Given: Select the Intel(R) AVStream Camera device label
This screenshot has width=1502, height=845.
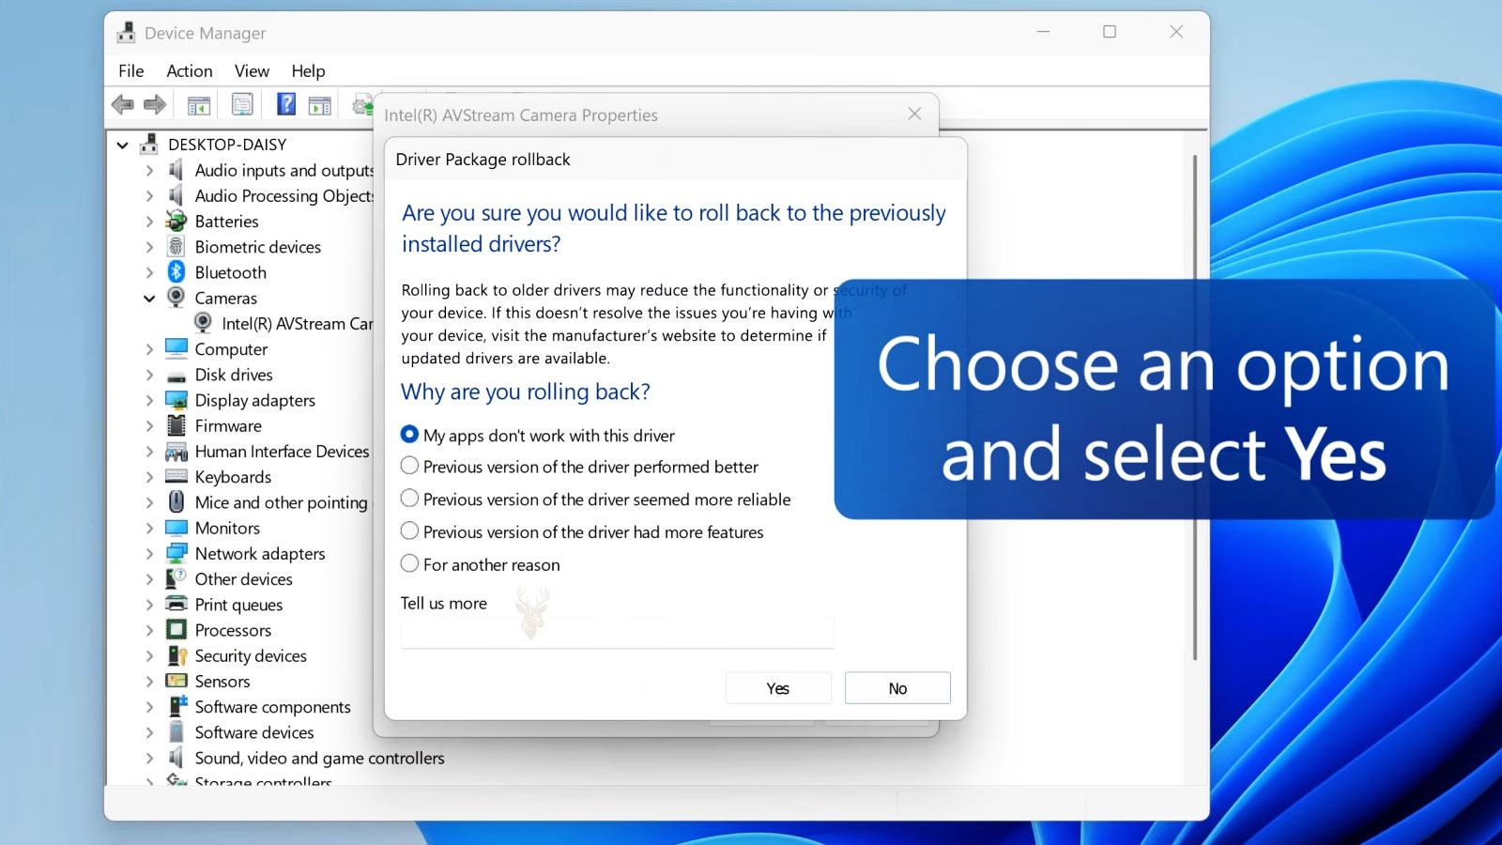Looking at the screenshot, I should (x=297, y=324).
